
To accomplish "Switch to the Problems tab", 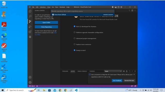I will tap(65, 71).
